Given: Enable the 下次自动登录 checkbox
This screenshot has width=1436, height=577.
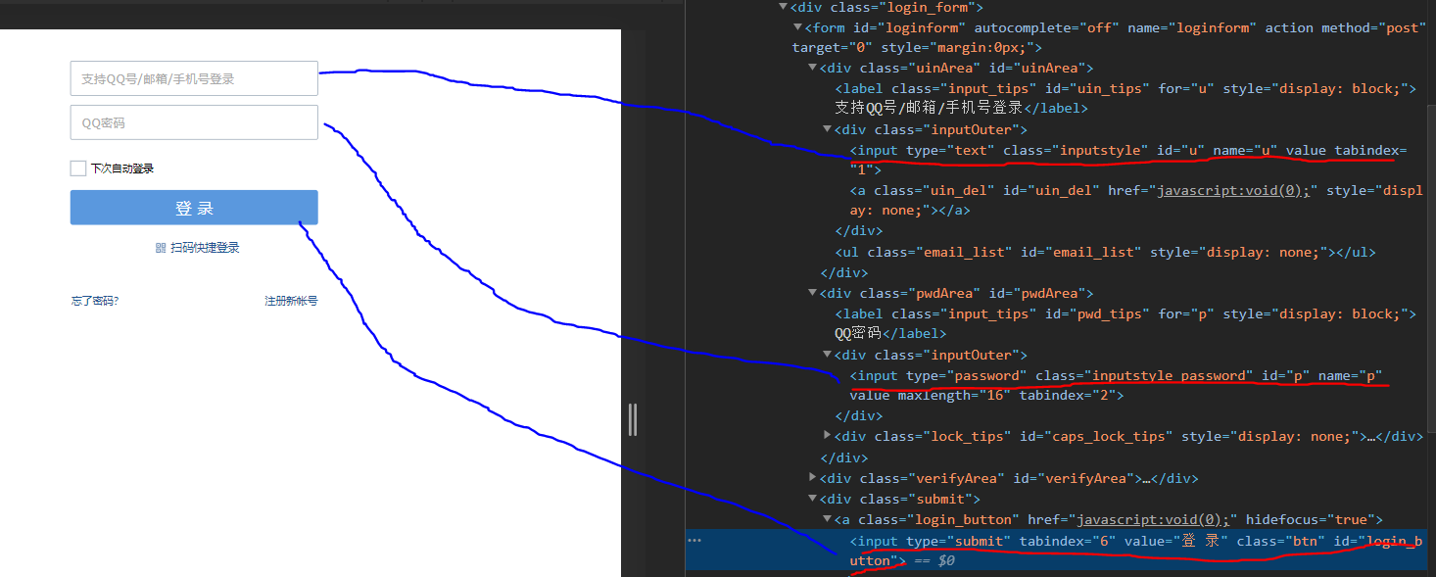Looking at the screenshot, I should (78, 168).
